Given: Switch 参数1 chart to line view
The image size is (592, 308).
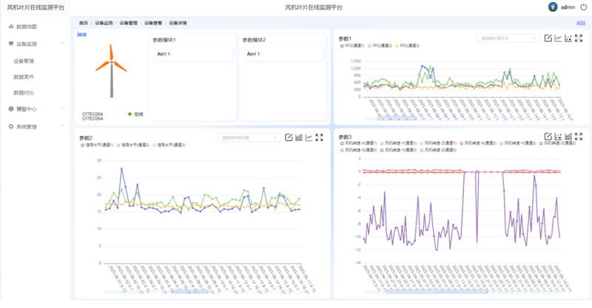Looking at the screenshot, I should point(558,38).
